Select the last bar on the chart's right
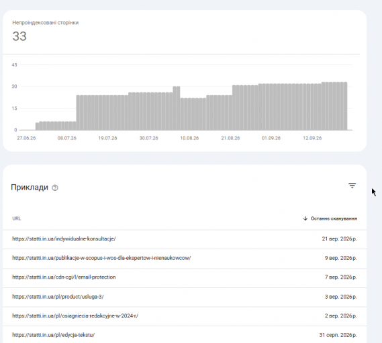Viewport: 382px width, 343px height. tap(346, 106)
